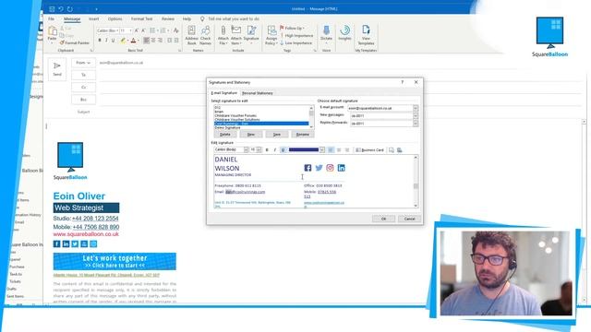Open the Replies/forwards signature dropdown
Viewport: 591px width, 332px height.
click(x=416, y=124)
